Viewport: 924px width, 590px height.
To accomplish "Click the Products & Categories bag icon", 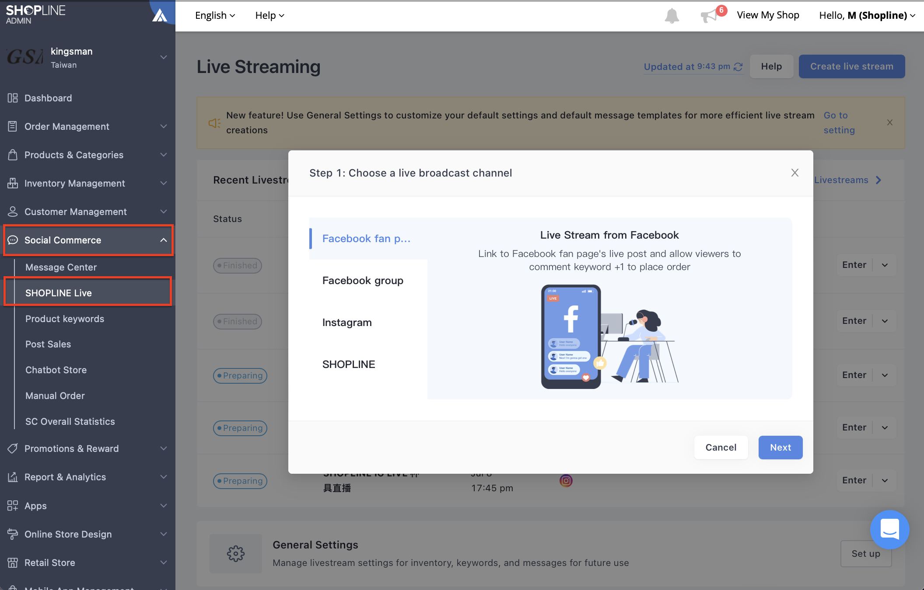I will click(x=13, y=155).
